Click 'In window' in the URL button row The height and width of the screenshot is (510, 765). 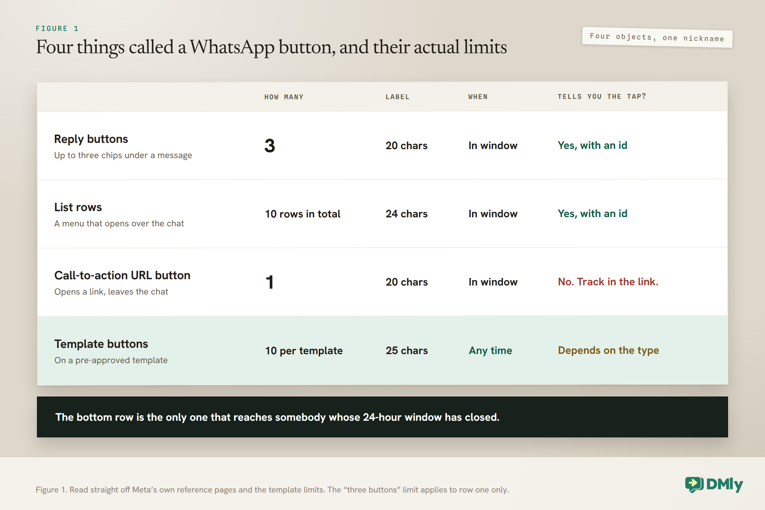[493, 282]
